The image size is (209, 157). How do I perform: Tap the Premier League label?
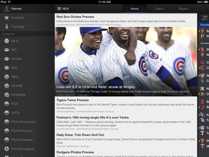(23, 149)
